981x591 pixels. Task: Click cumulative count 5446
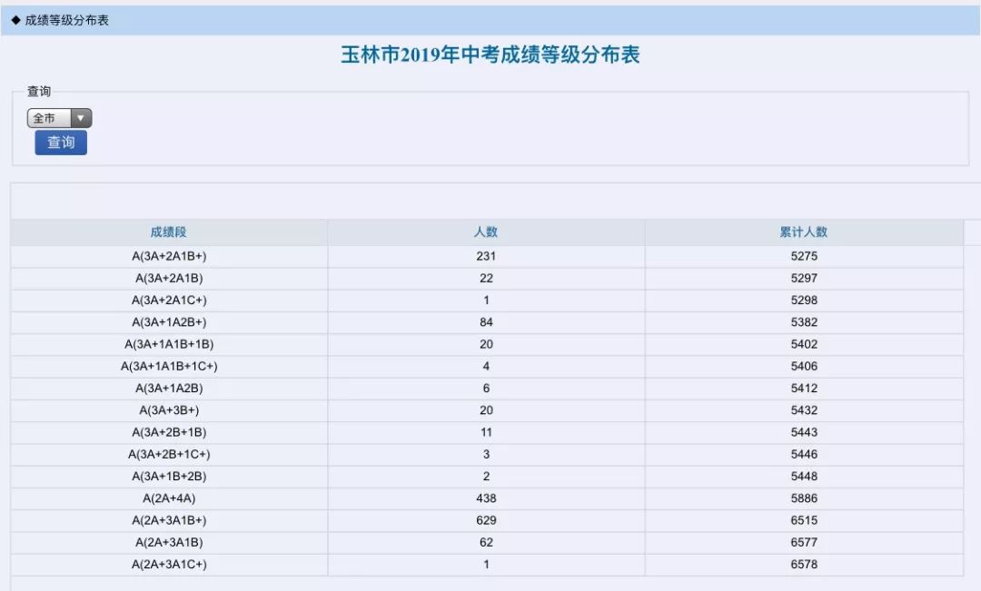coord(804,455)
